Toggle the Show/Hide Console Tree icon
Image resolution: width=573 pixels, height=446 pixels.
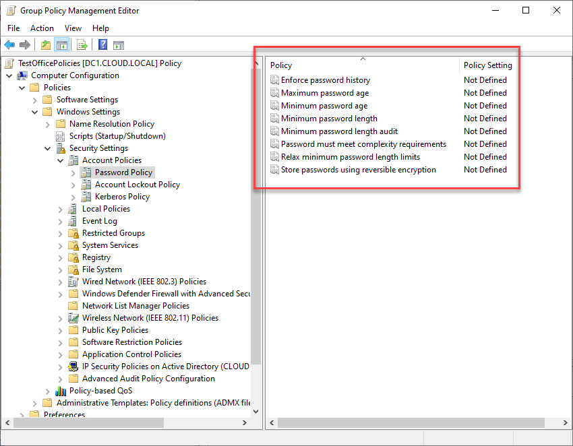(x=62, y=45)
